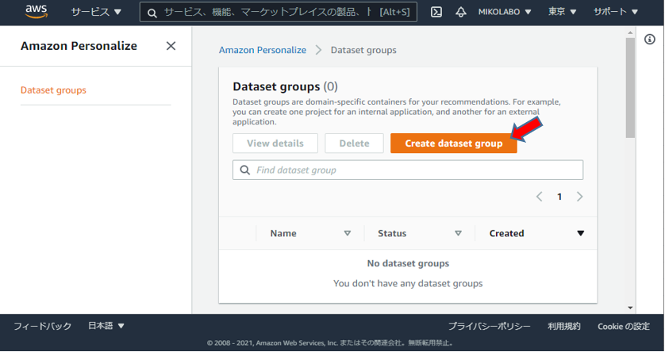
Task: Click the Status column header
Action: (392, 233)
